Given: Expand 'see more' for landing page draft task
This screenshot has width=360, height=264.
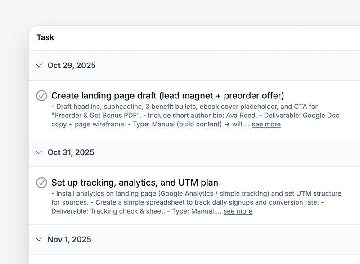Looking at the screenshot, I should [x=266, y=124].
